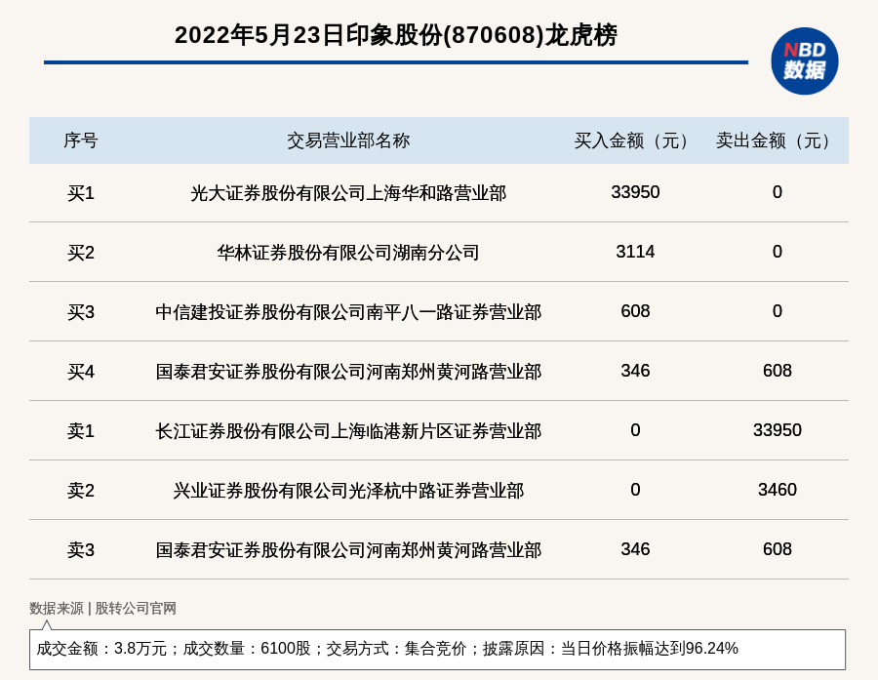This screenshot has height=680, width=878.
Task: Click the 608 sell amount in row 买4
Action: point(778,371)
